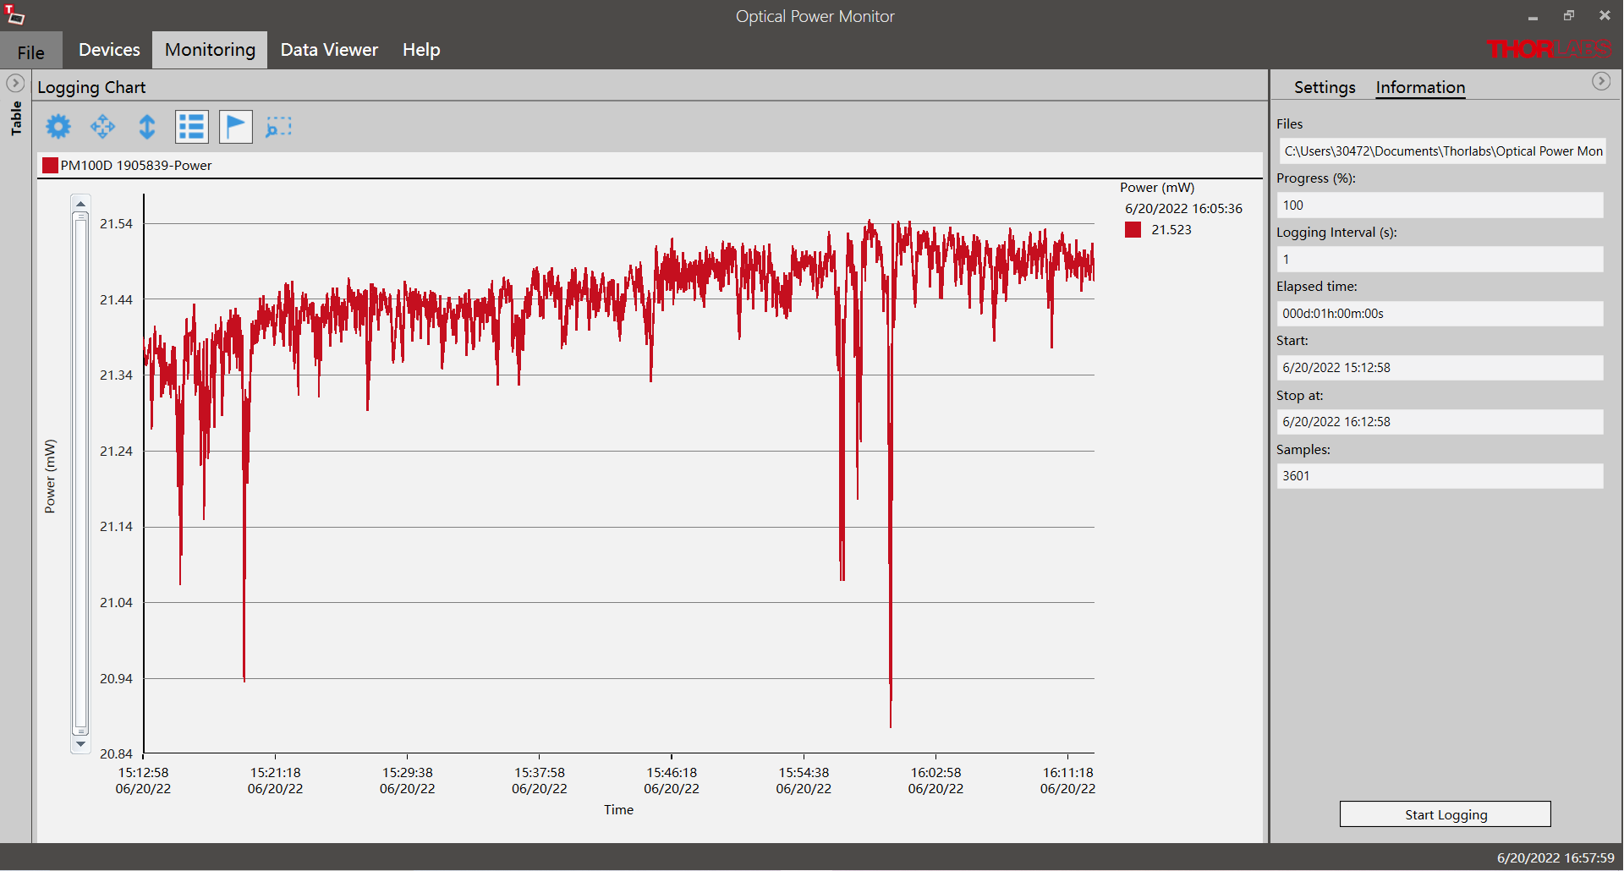Viewport: 1624px width, 871px height.
Task: Click the Thorlabs logo
Action: 1548,49
